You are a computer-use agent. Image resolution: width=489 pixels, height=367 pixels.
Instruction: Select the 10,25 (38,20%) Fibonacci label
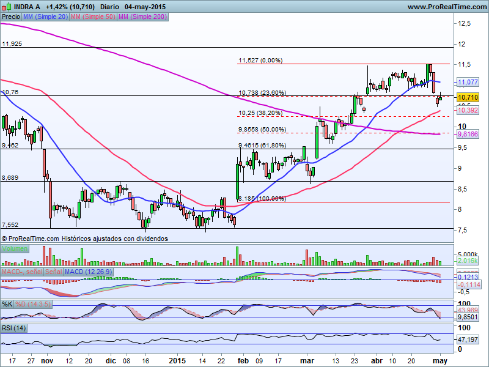(260, 113)
